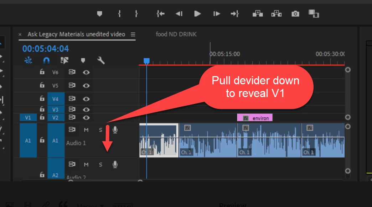
Task: Step back one frame
Action: pos(179,14)
